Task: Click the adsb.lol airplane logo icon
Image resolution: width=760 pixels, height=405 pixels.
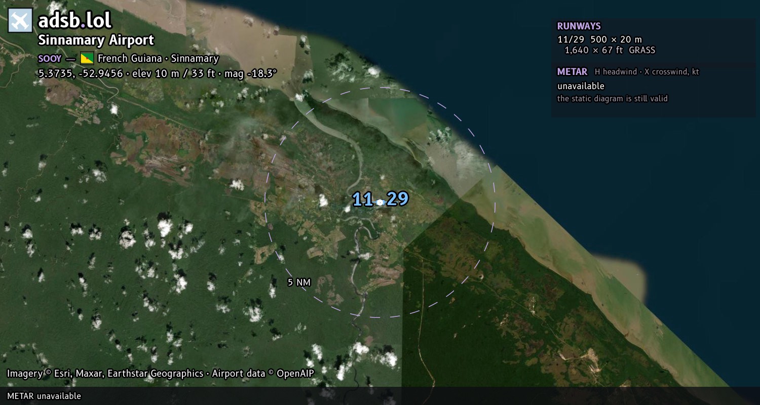Action: point(20,21)
